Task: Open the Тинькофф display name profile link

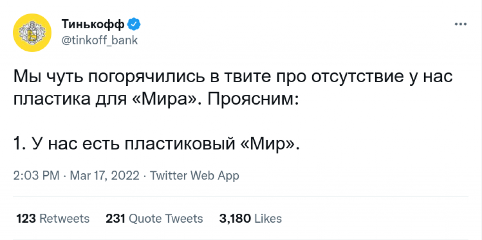Action: [94, 24]
